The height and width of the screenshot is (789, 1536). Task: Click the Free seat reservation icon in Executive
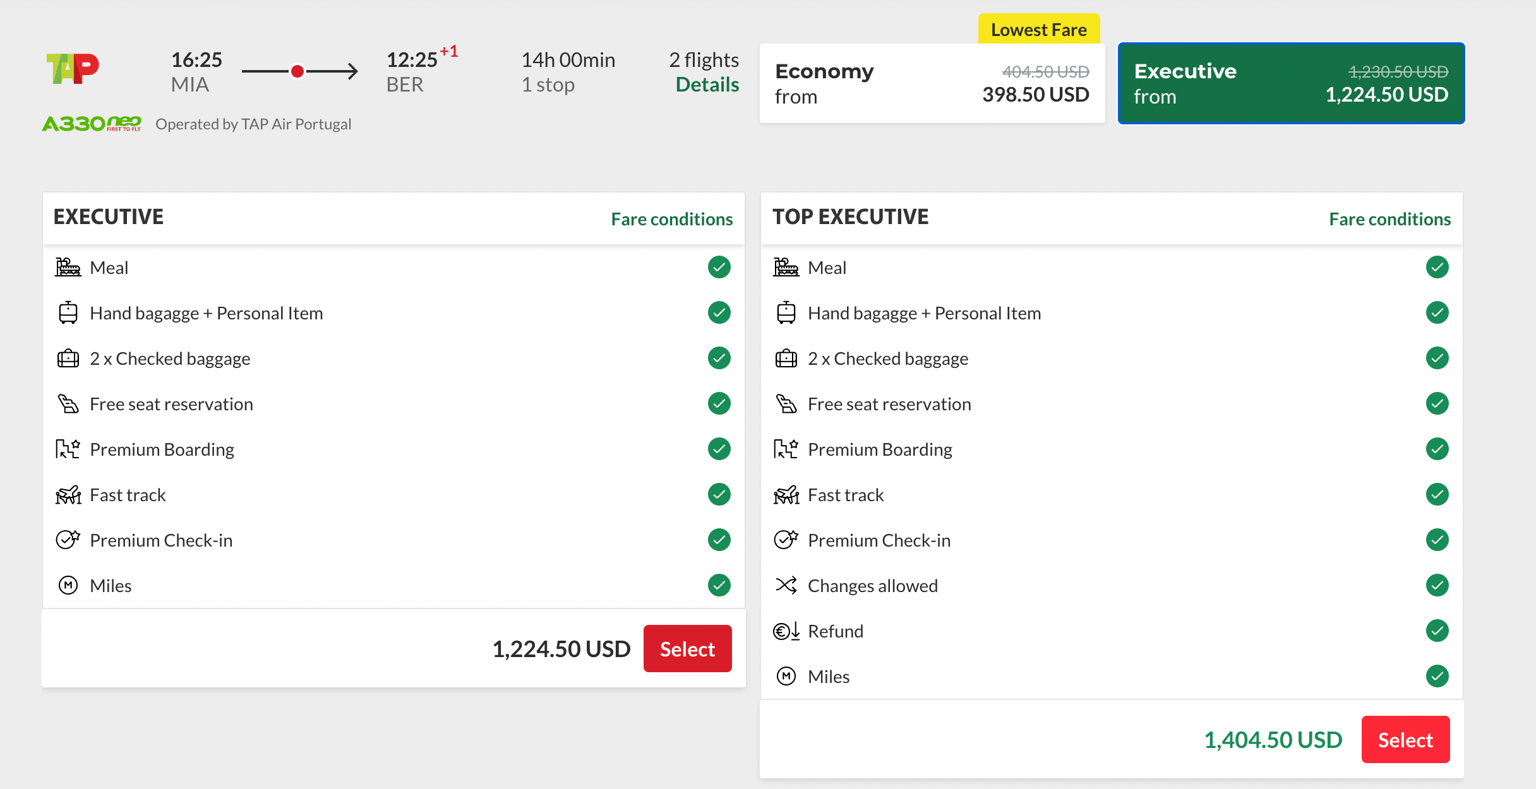click(x=68, y=404)
